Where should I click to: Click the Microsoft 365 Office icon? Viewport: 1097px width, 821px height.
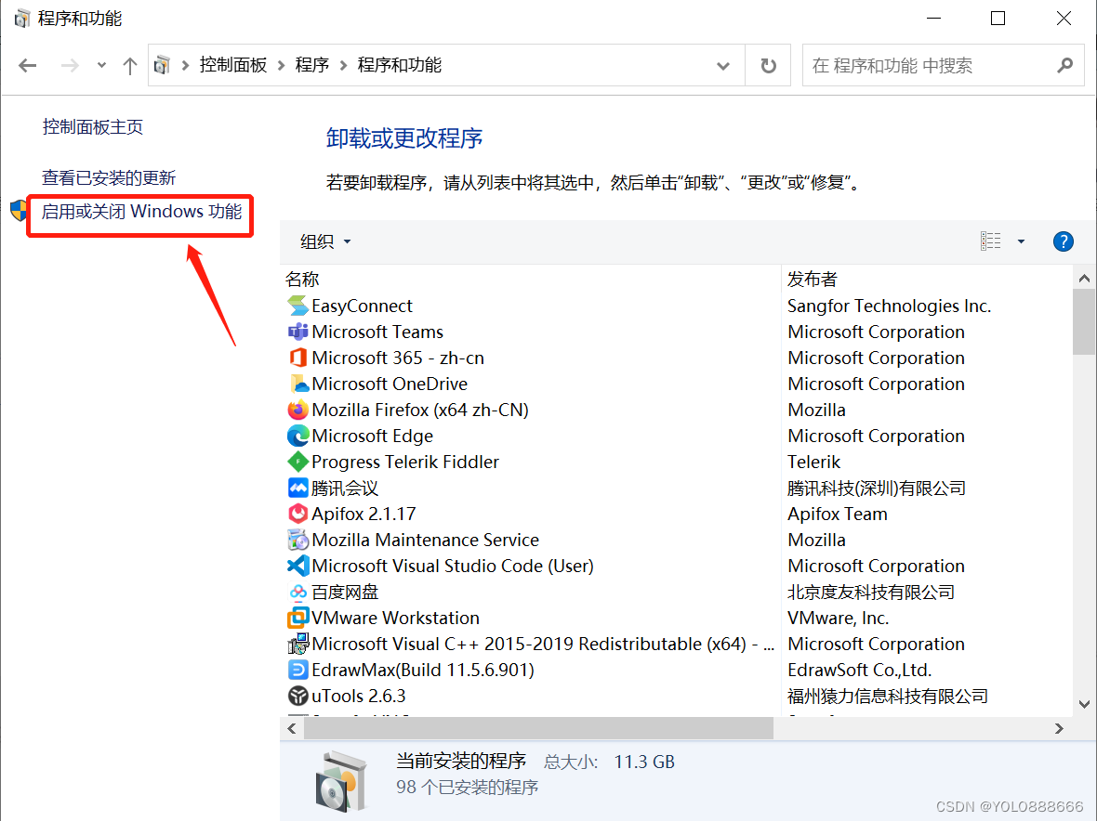(298, 358)
